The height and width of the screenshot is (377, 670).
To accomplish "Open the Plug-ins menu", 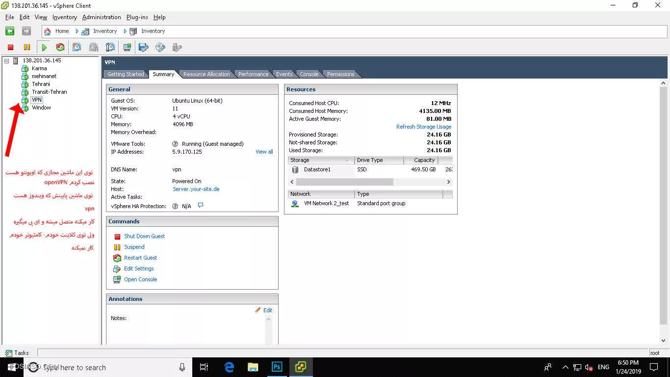I will pos(137,17).
